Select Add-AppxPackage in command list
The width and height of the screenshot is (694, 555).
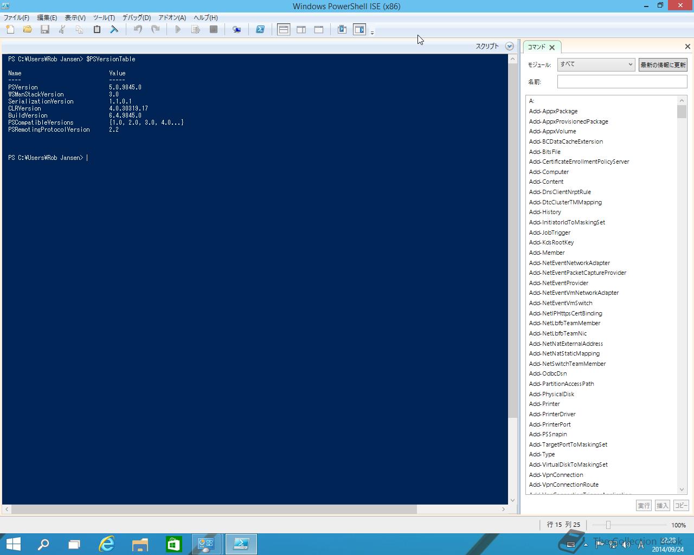point(553,111)
